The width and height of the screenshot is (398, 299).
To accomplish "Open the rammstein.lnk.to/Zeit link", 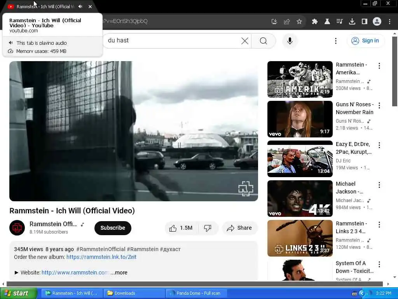I will 101,257.
